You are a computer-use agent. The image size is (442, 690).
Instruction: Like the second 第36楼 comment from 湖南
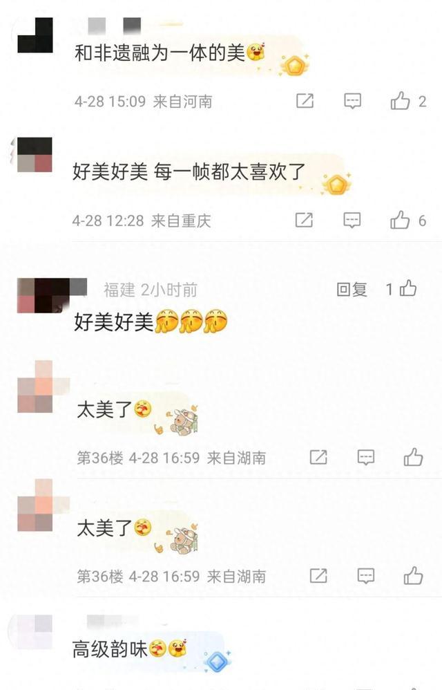pos(413,576)
